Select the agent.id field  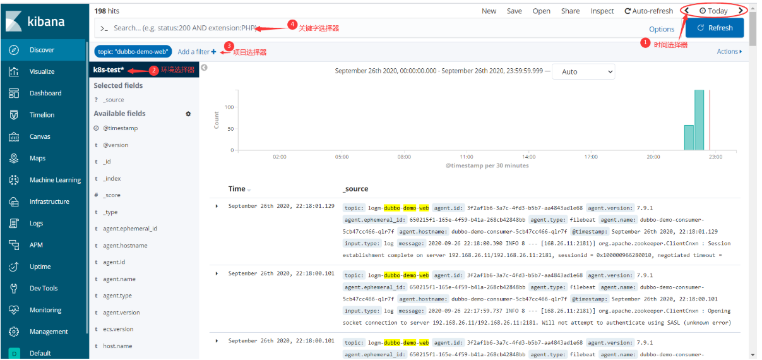point(114,262)
